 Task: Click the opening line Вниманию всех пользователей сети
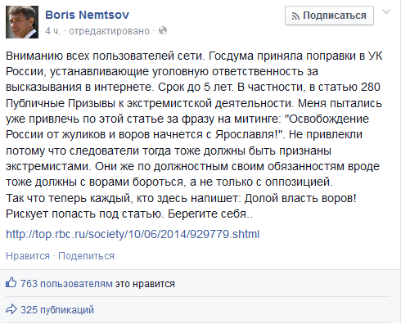[x=106, y=56]
